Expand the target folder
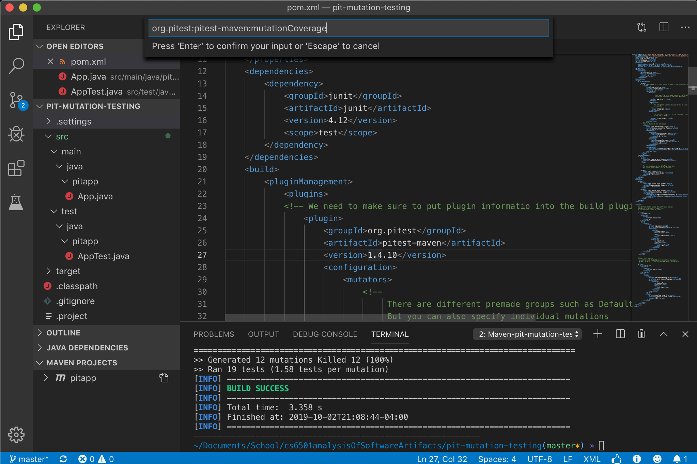Image resolution: width=697 pixels, height=464 pixels. (x=68, y=271)
